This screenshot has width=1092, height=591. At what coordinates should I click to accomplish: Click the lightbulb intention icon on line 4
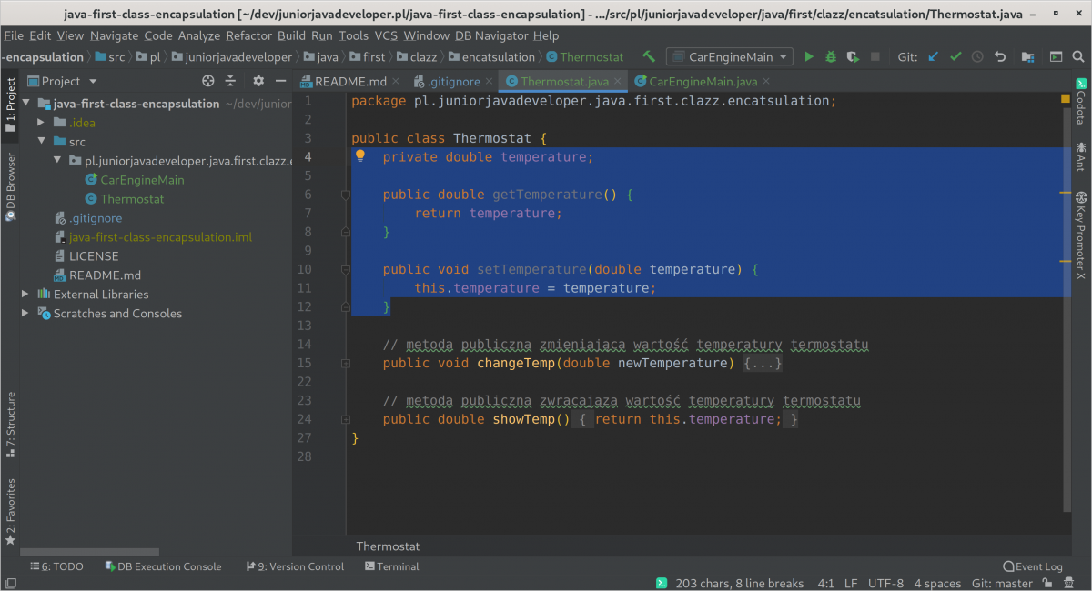[x=360, y=156]
